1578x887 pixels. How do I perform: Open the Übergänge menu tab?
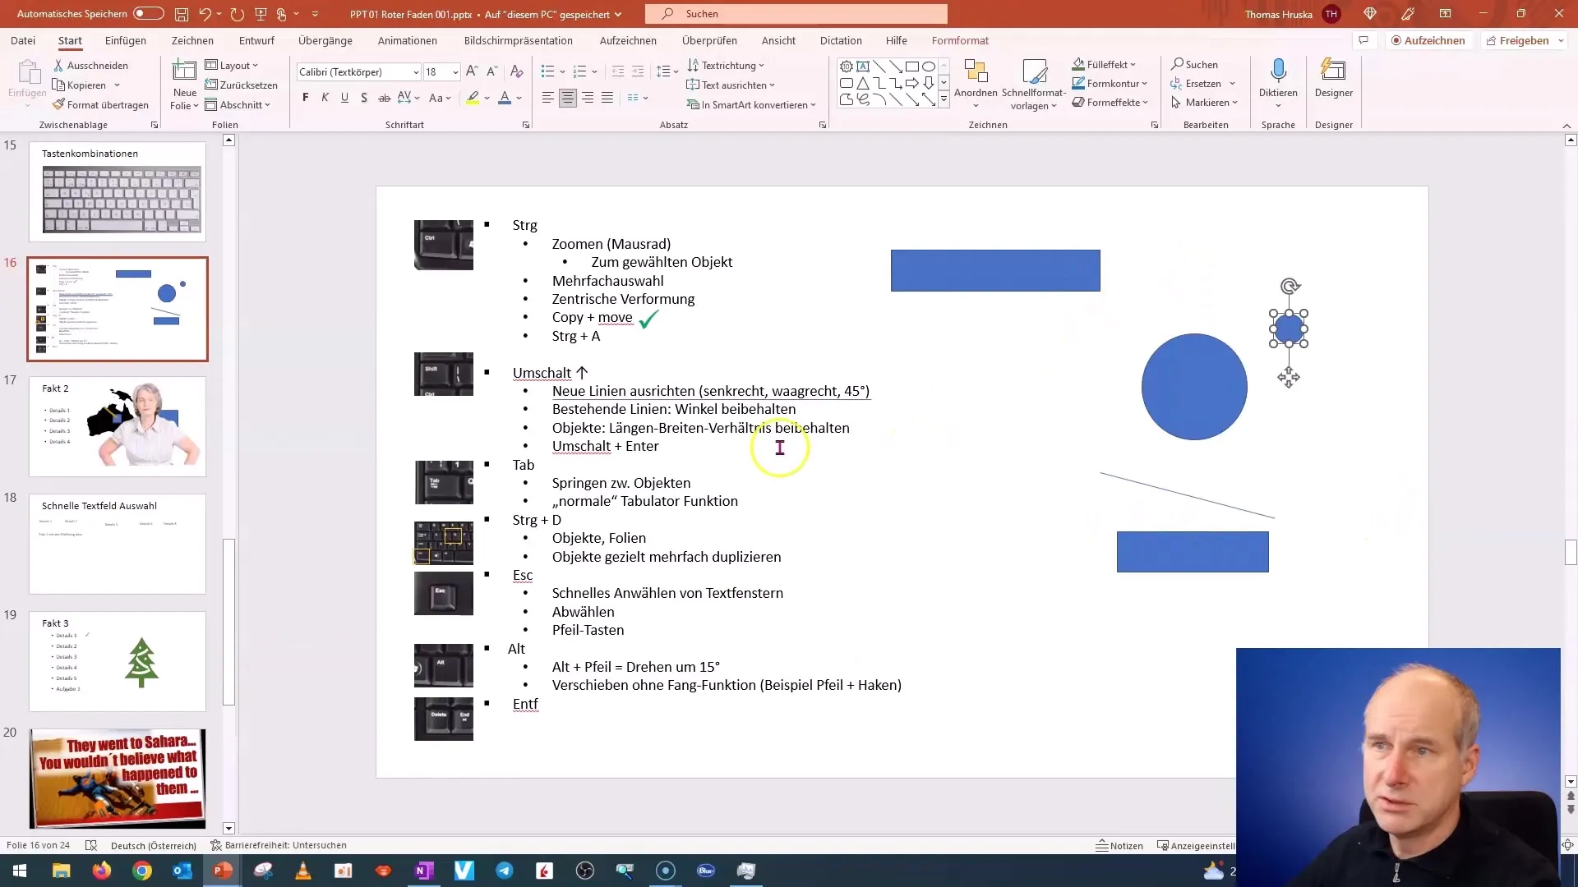325,40
